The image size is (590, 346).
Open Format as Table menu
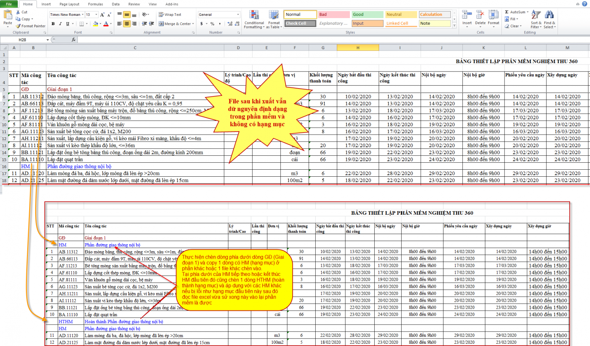(x=274, y=20)
